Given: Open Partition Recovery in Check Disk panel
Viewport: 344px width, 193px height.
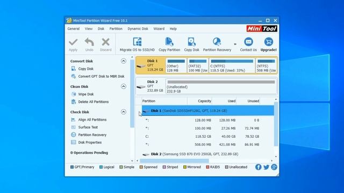Looking at the screenshot, I should point(92,135).
